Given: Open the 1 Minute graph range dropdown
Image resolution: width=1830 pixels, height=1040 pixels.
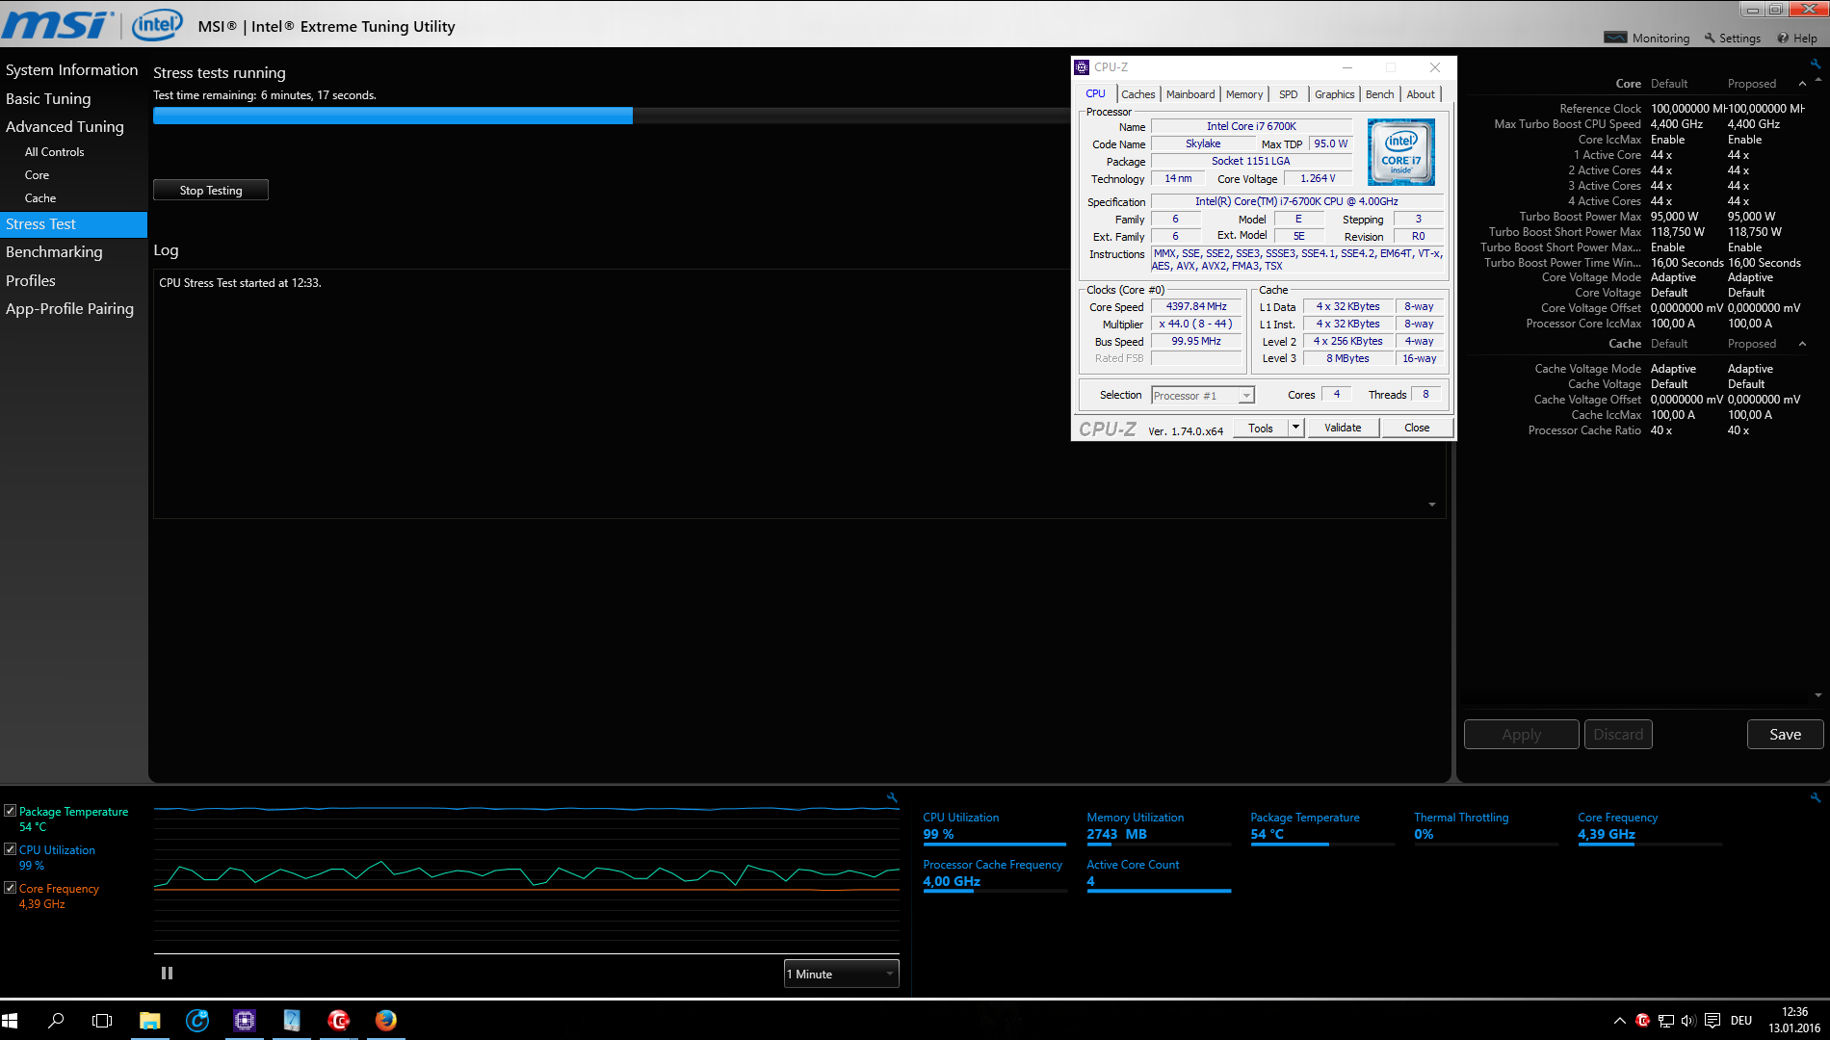Looking at the screenshot, I should (x=841, y=974).
